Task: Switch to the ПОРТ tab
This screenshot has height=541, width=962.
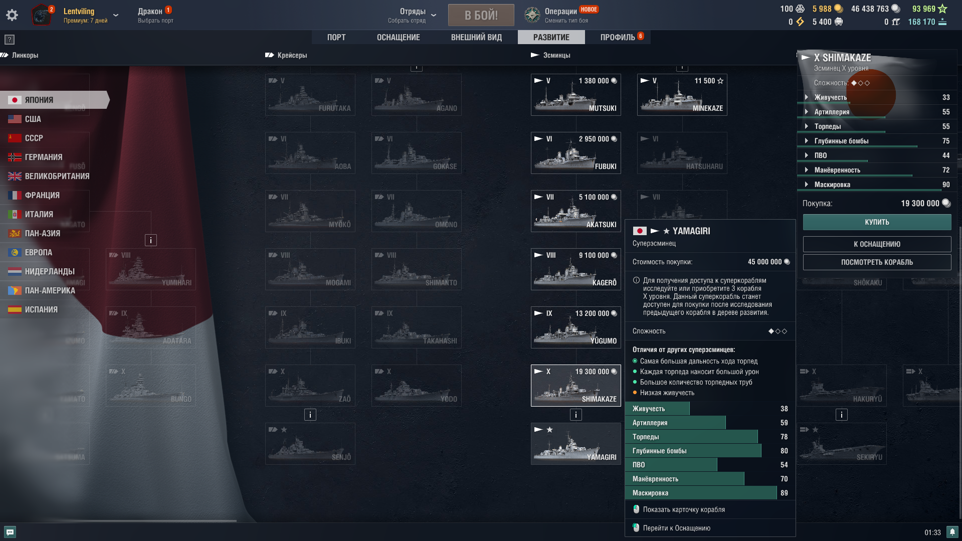Action: click(x=336, y=37)
